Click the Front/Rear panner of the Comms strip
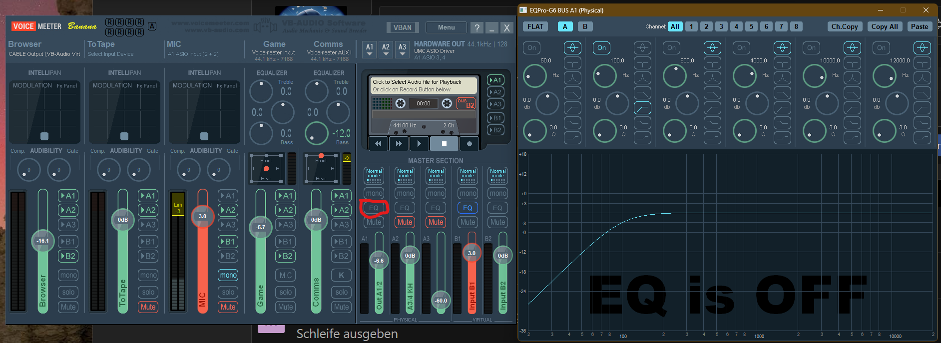The width and height of the screenshot is (941, 343). 321,169
